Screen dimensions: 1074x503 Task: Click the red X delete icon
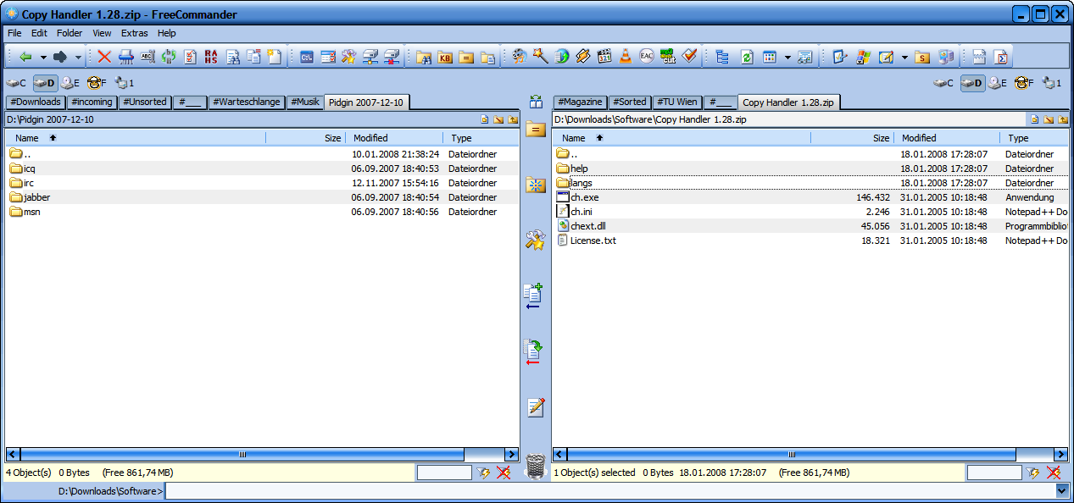pos(104,57)
